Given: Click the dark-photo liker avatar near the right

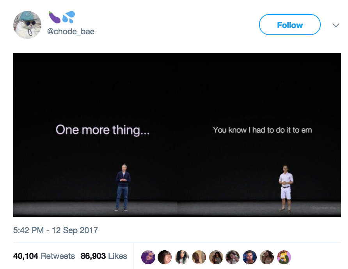Looking at the screenshot, I should pyautogui.click(x=249, y=257).
